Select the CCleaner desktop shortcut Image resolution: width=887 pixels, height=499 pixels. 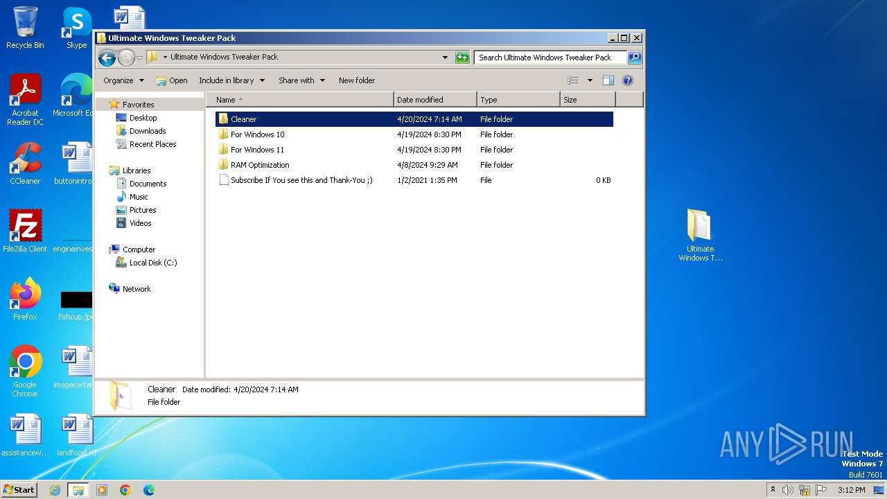point(25,164)
